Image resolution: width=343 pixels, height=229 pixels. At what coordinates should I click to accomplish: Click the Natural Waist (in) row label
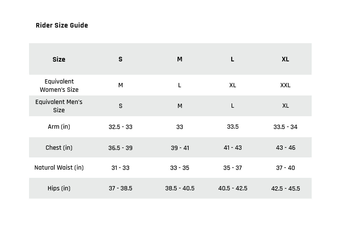point(59,168)
